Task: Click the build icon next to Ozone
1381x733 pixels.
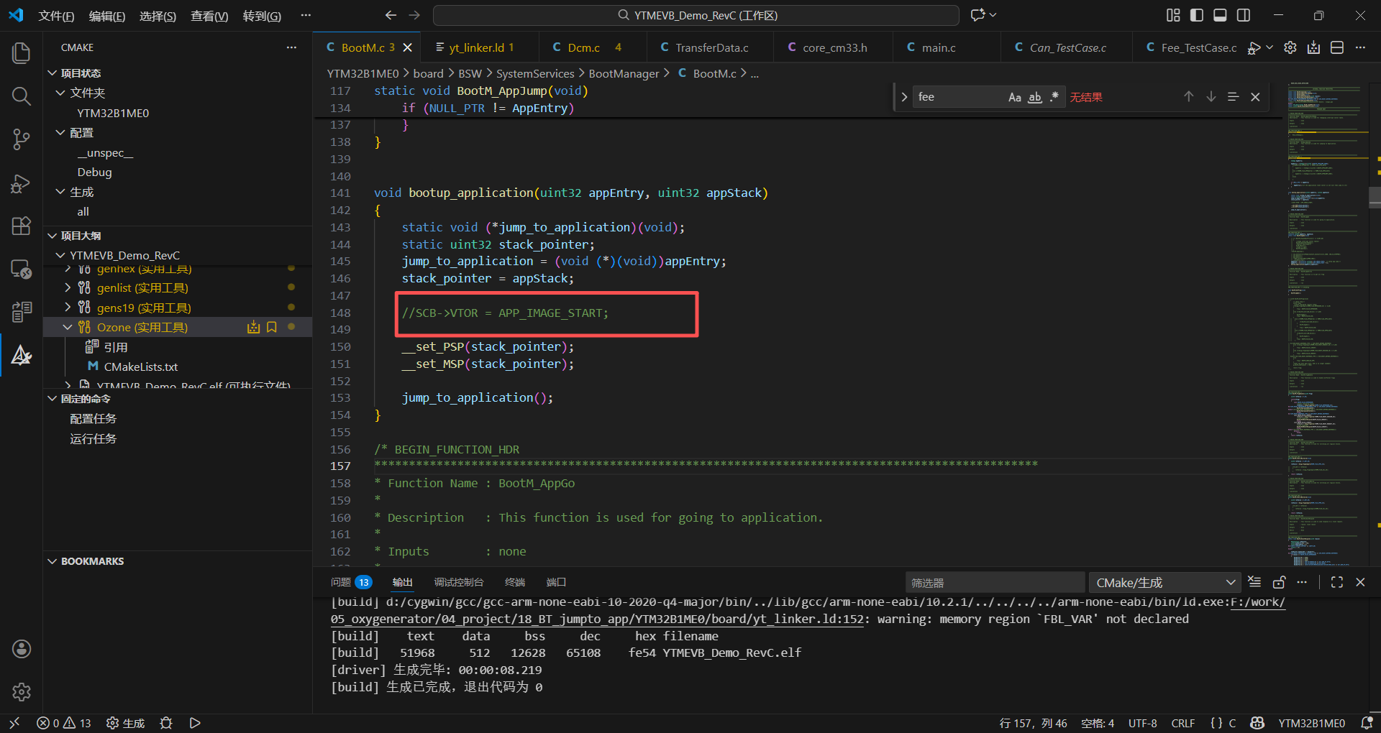Action: (x=253, y=328)
